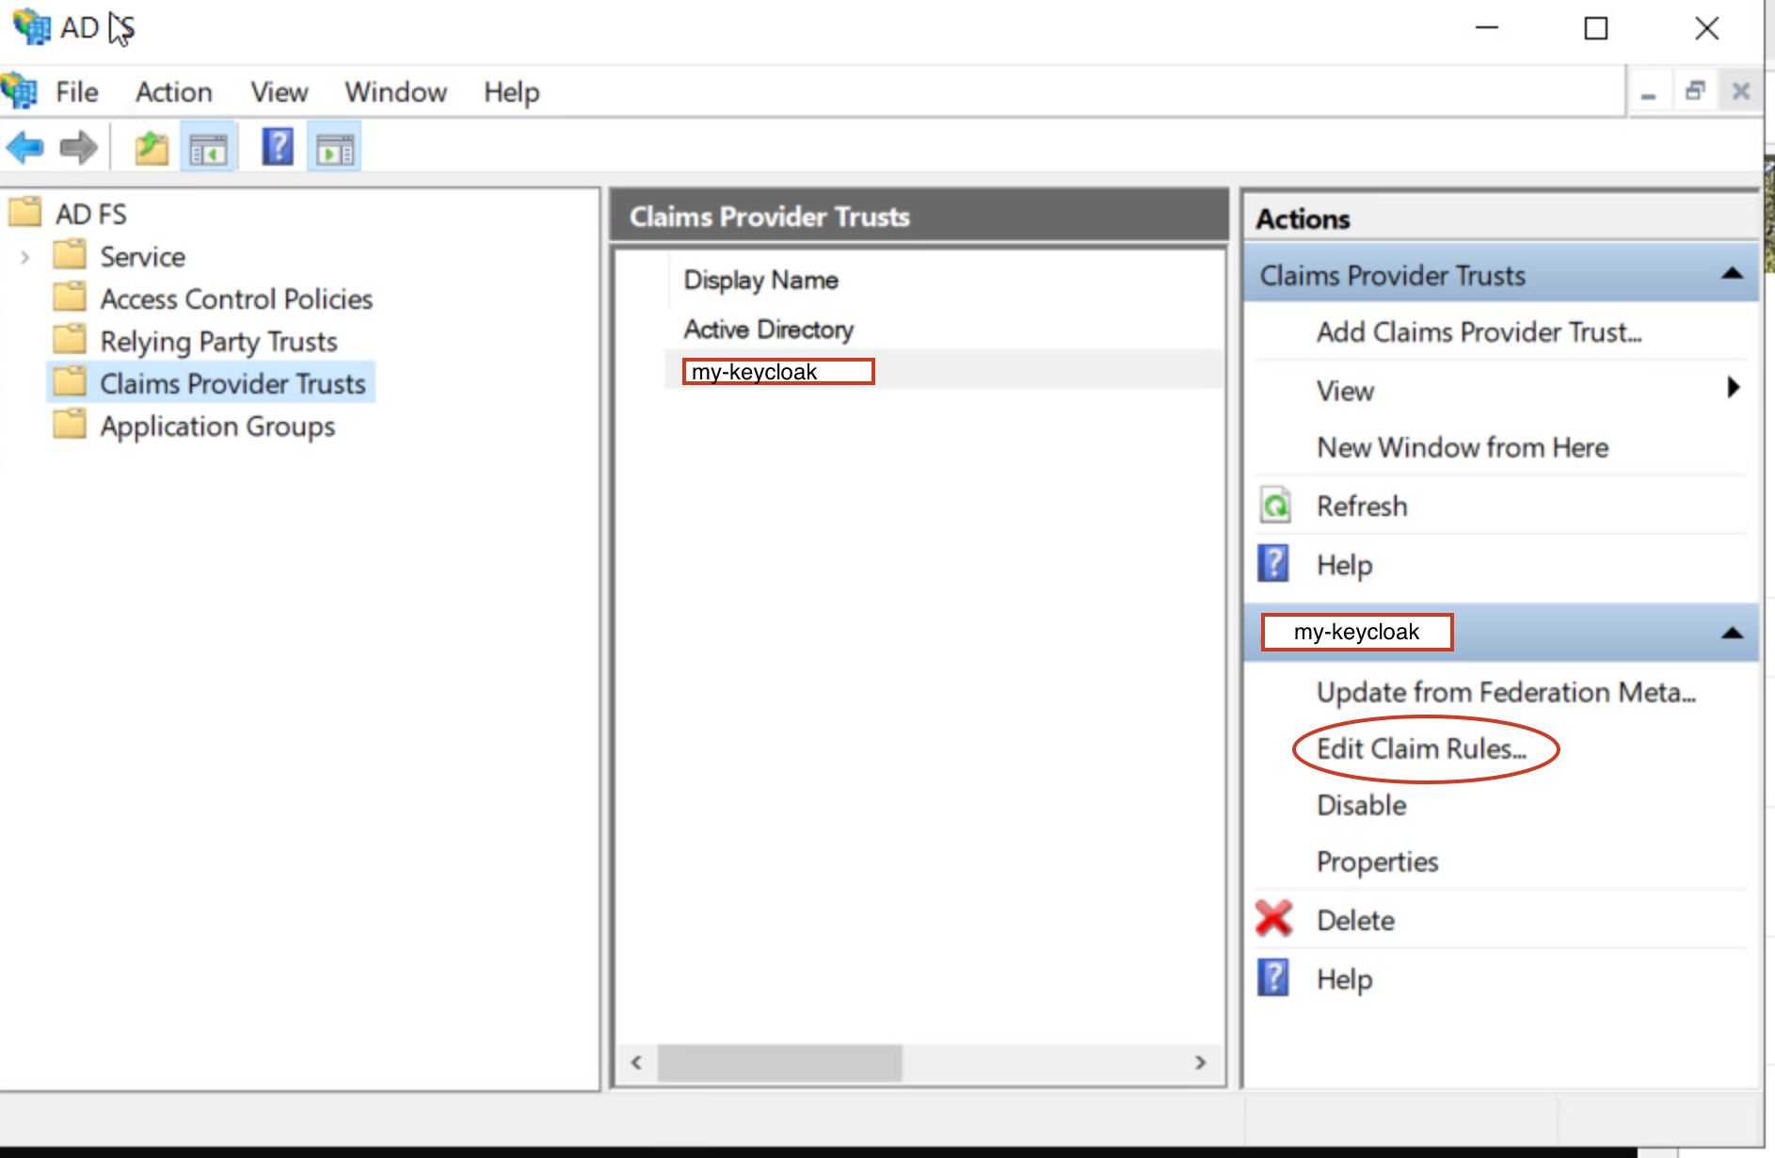Collapse the my-keycloak actions section
This screenshot has width=1775, height=1158.
coord(1732,633)
